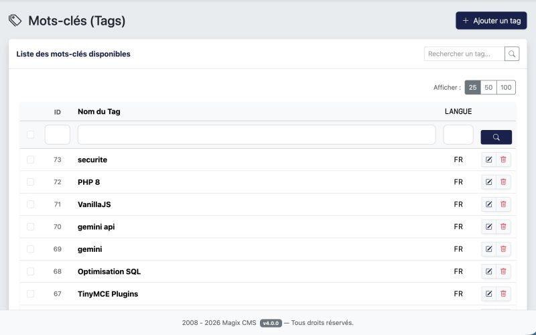
Task: Click ID number 73
Action: 58,159
